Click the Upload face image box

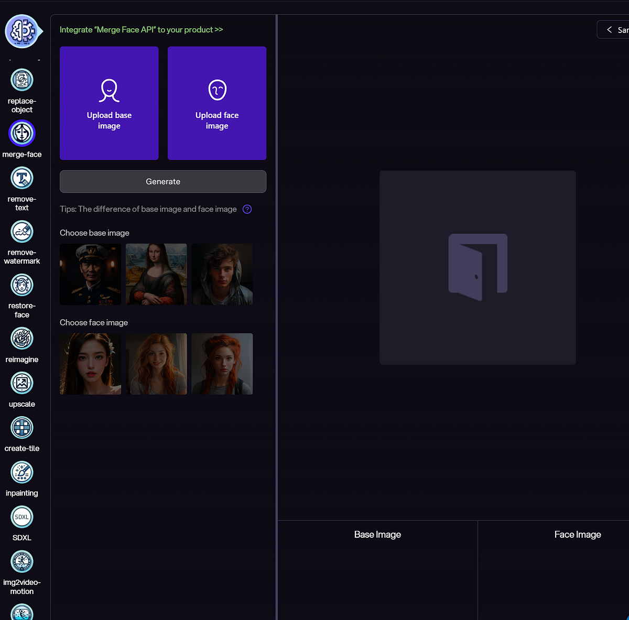[217, 103]
